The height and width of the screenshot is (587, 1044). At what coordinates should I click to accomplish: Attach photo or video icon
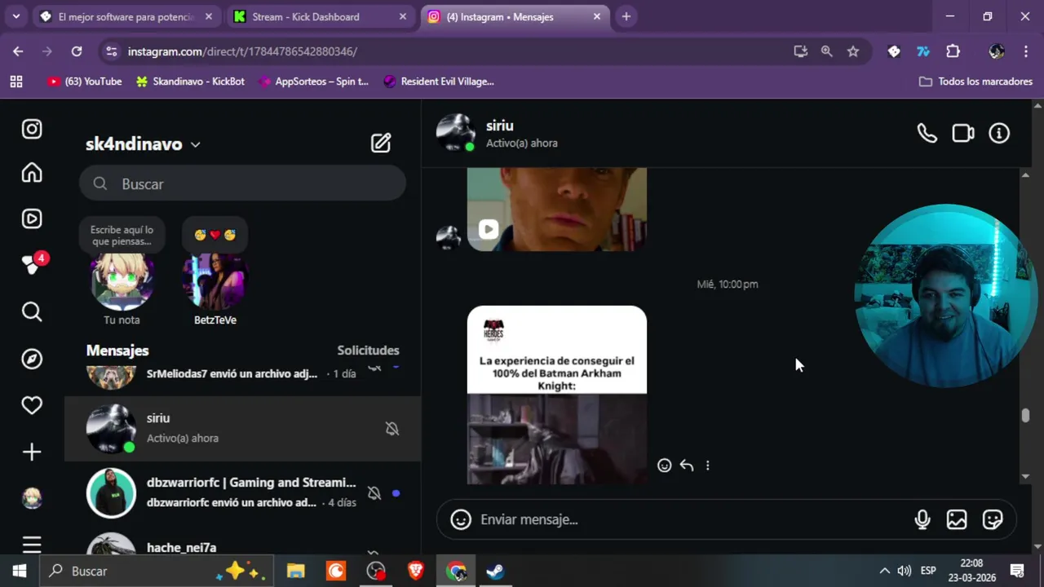point(957,519)
